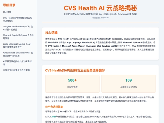Open Microsoft Copilot和OpenAI合作的局限性 sidebar link
This screenshot has width=164, height=123.
(x=18, y=37)
